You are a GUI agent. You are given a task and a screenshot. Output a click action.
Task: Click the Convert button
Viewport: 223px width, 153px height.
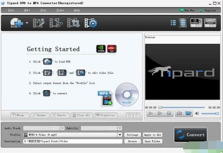(191, 135)
